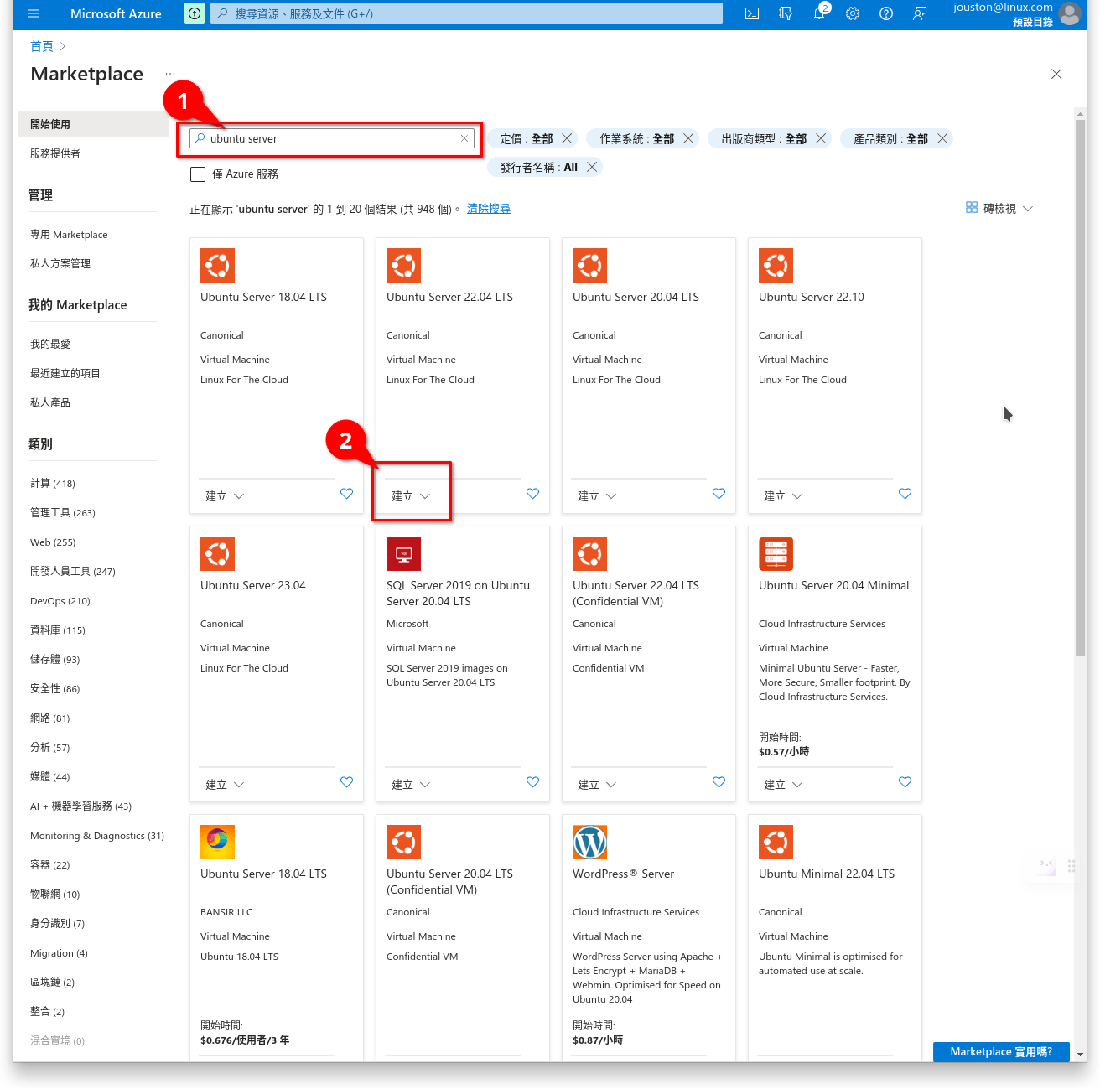This screenshot has height=1089, width=1100.
Task: Filter by Migration (4) category
Action: (x=59, y=953)
